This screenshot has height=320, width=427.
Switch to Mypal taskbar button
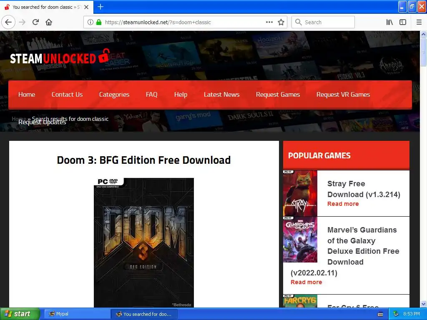tap(77, 314)
